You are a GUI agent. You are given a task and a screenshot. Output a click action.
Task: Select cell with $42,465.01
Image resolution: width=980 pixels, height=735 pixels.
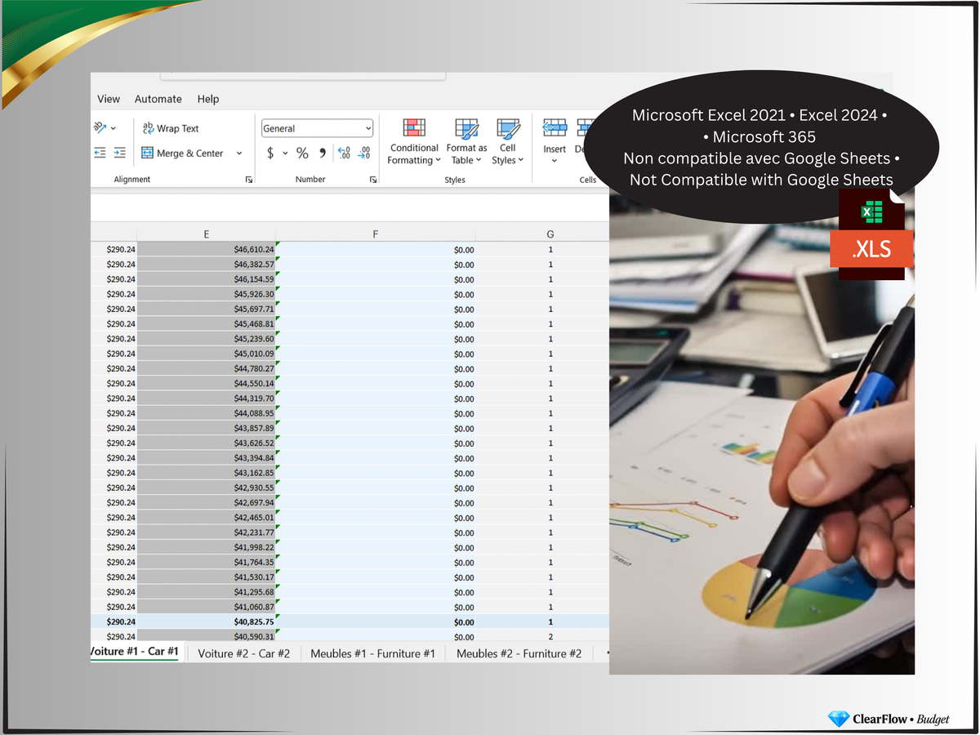pos(207,518)
